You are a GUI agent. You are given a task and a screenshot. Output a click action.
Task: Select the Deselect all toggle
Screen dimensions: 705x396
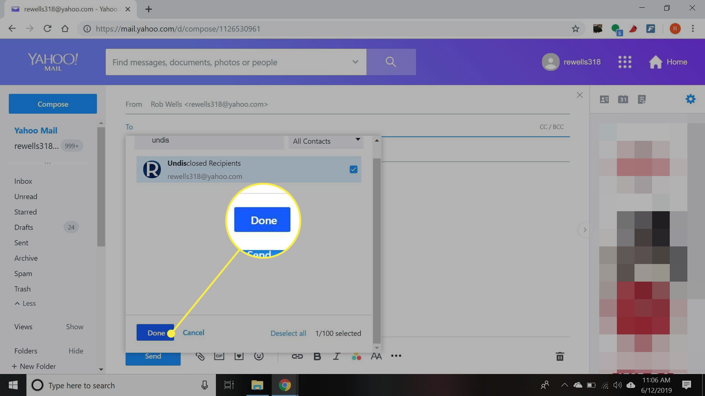coord(288,333)
